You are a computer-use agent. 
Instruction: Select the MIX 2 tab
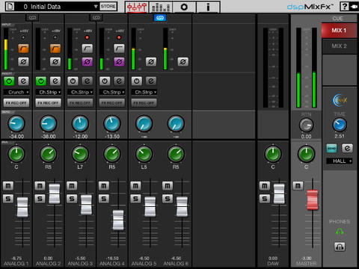339,46
